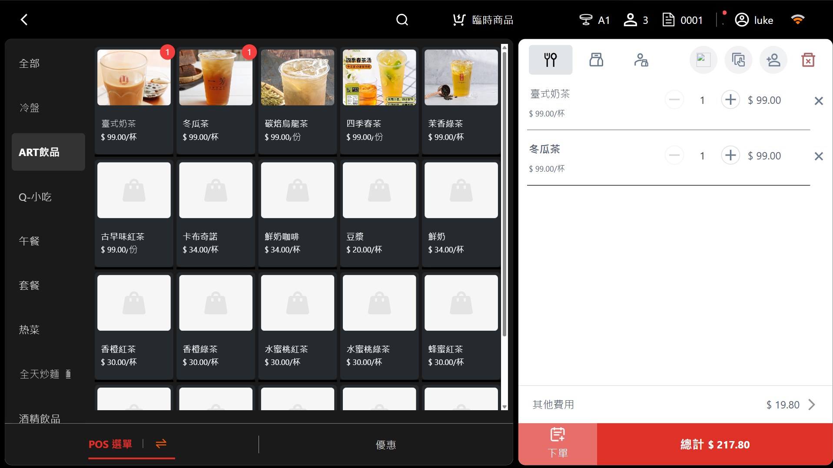
Task: Add a temporary item via 臨時商品
Action: tap(483, 20)
